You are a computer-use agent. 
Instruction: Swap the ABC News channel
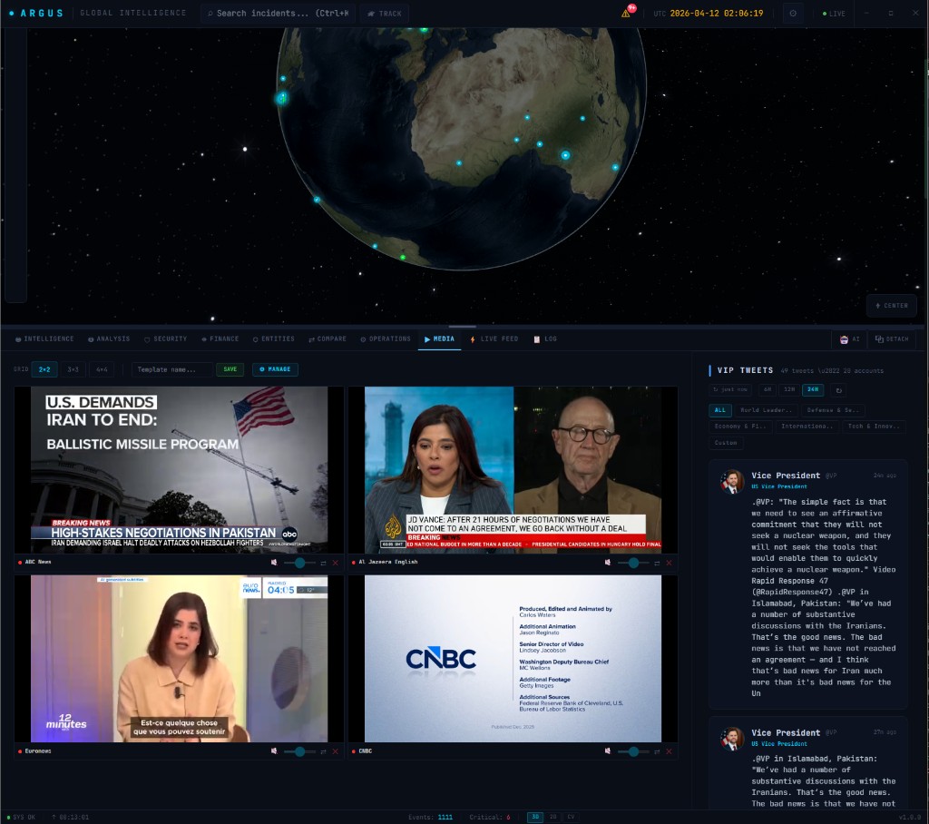click(324, 563)
